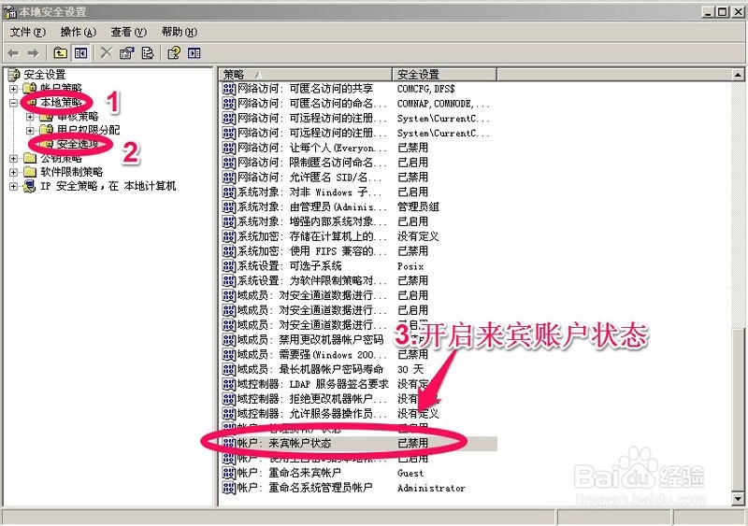Image resolution: width=748 pixels, height=526 pixels.
Task: Click the Administrator setting value
Action: click(x=431, y=488)
